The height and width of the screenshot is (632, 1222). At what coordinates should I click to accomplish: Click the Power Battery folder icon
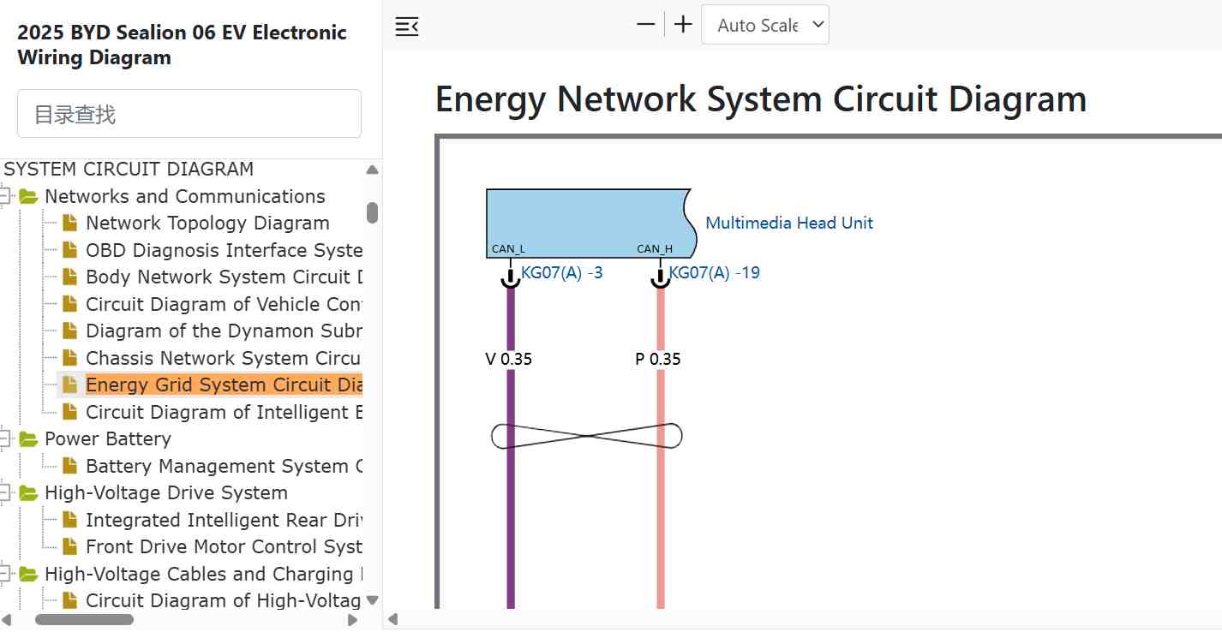coord(28,438)
